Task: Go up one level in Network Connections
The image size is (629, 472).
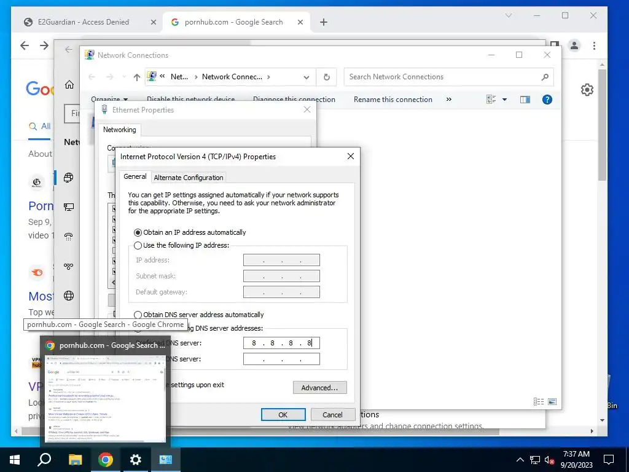Action: click(x=137, y=77)
